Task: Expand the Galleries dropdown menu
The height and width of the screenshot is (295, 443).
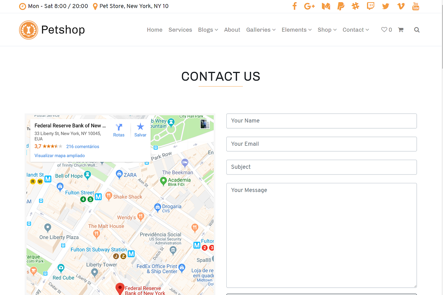Action: (261, 30)
